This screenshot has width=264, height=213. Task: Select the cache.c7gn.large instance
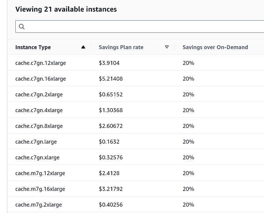(36, 142)
